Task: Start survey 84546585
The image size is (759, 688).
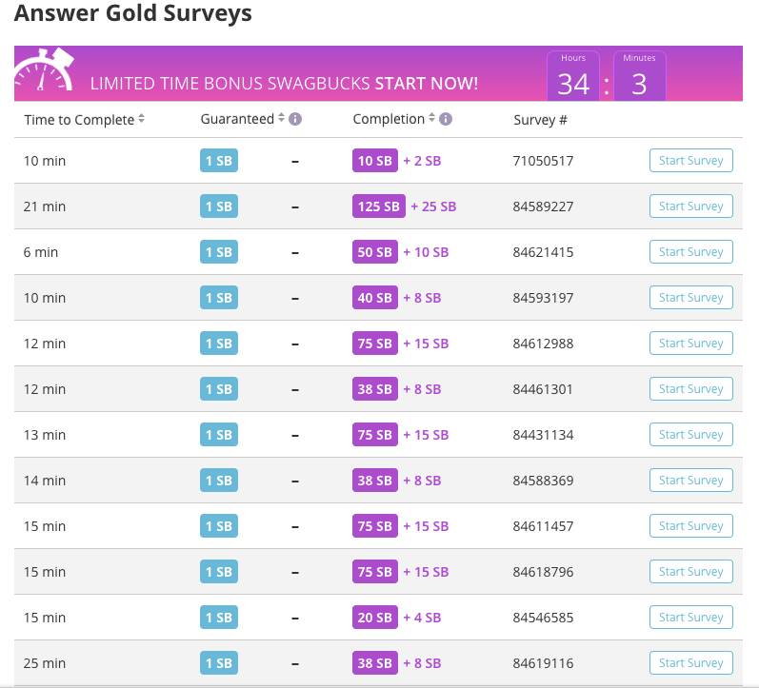Action: tap(690, 618)
